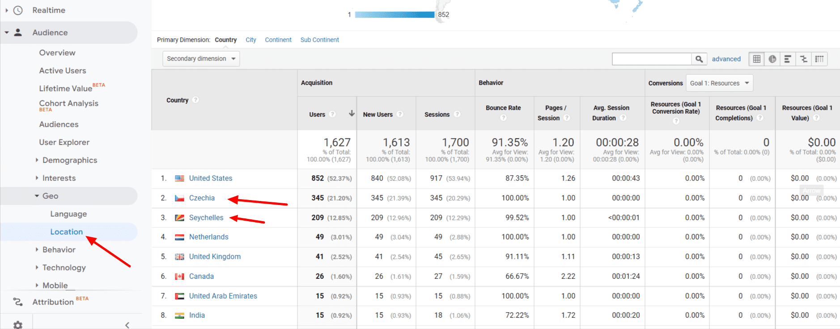Open United Arab Emirates country link
This screenshot has width=840, height=329.
[x=223, y=296]
